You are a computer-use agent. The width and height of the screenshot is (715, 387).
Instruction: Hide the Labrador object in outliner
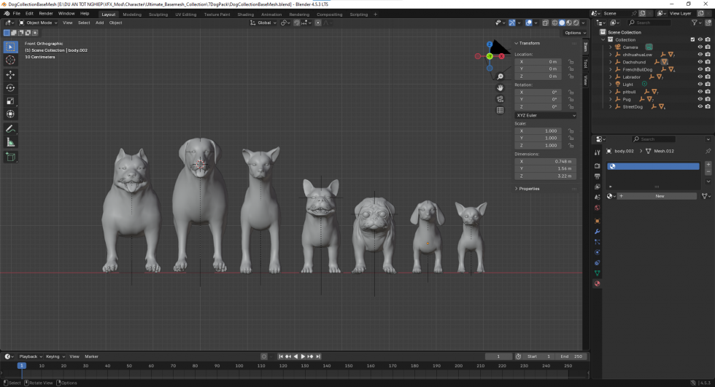coord(700,77)
